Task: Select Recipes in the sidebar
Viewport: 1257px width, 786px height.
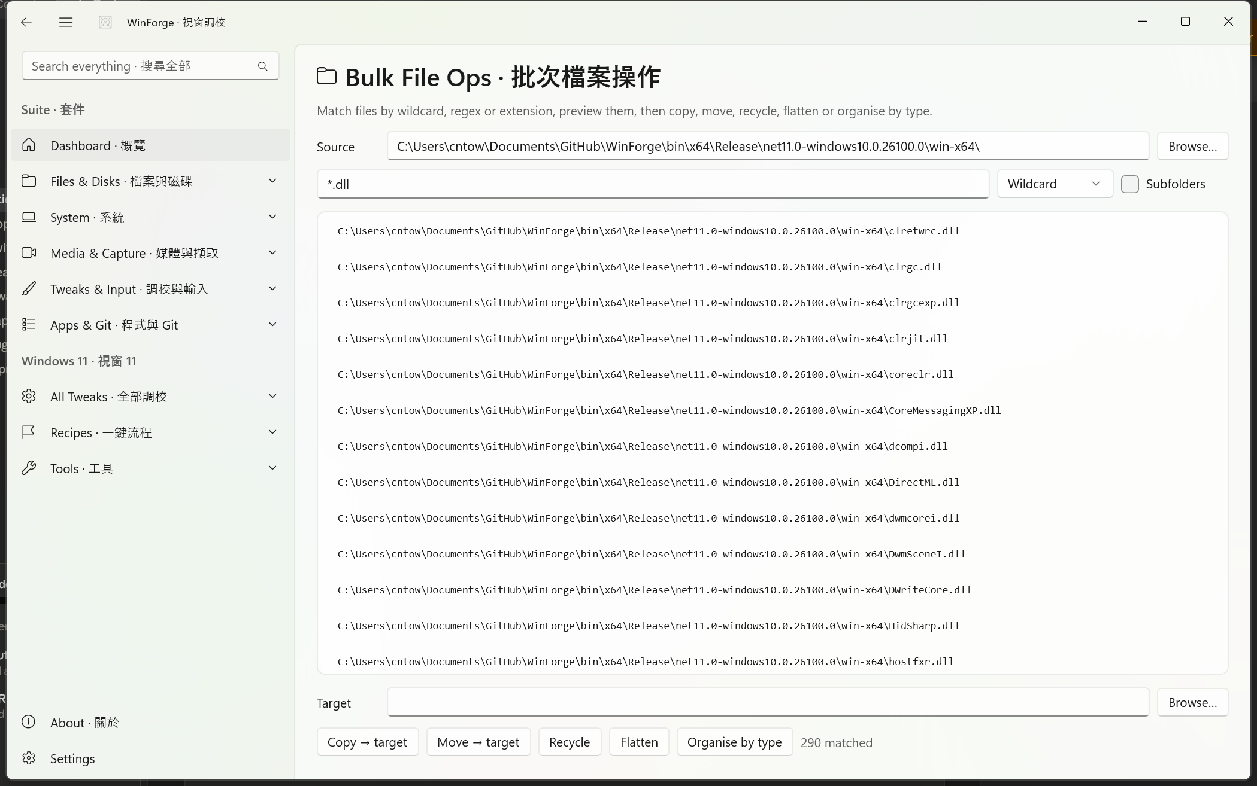Action: click(150, 432)
